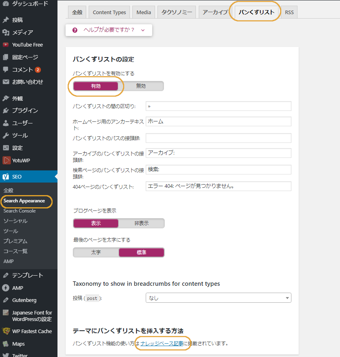Click the WP Fastest Cache cheetah icon
340x357 pixels.
click(6, 331)
